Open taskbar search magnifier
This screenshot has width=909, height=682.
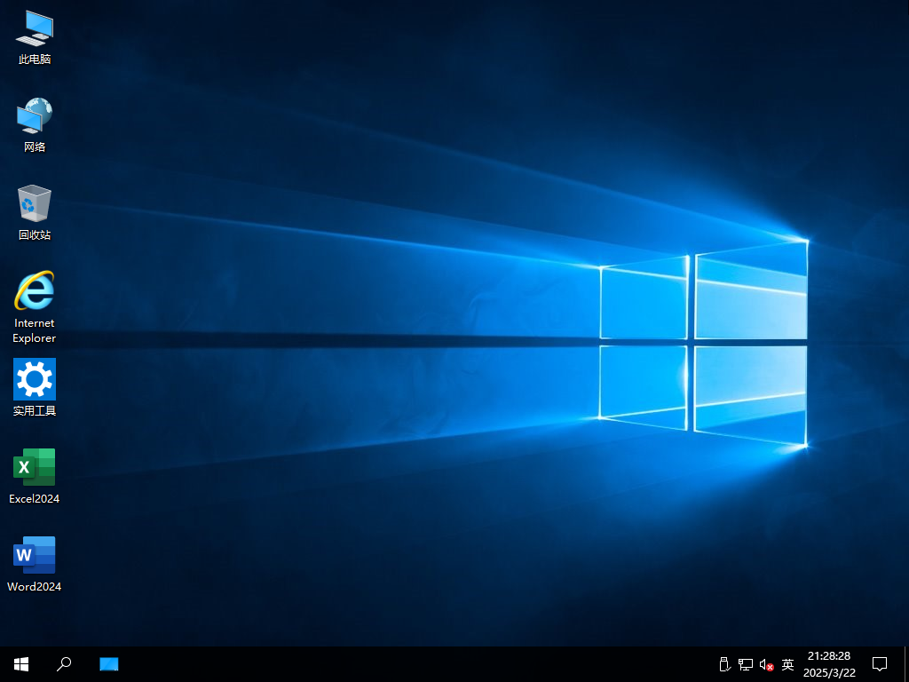[x=64, y=664]
